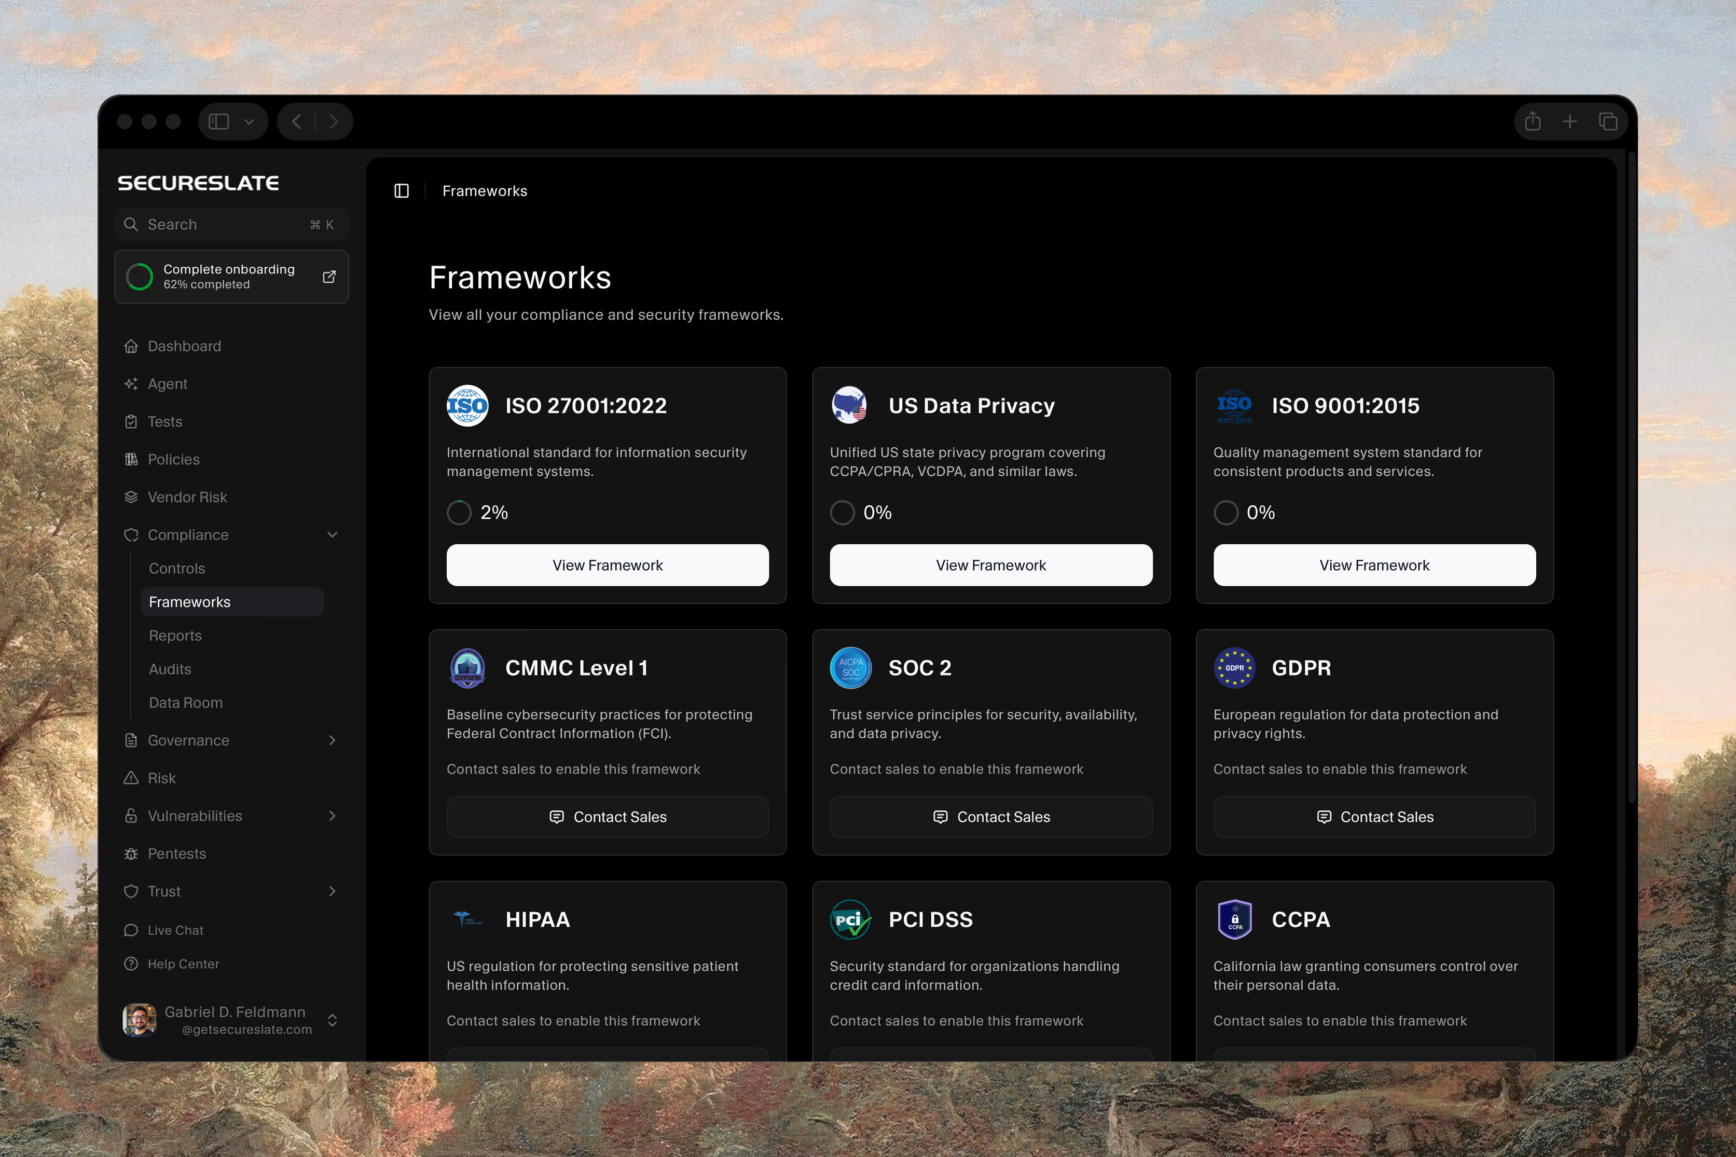This screenshot has height=1157, width=1736.
Task: Contact Sales for CMMC Level 1
Action: click(x=607, y=817)
